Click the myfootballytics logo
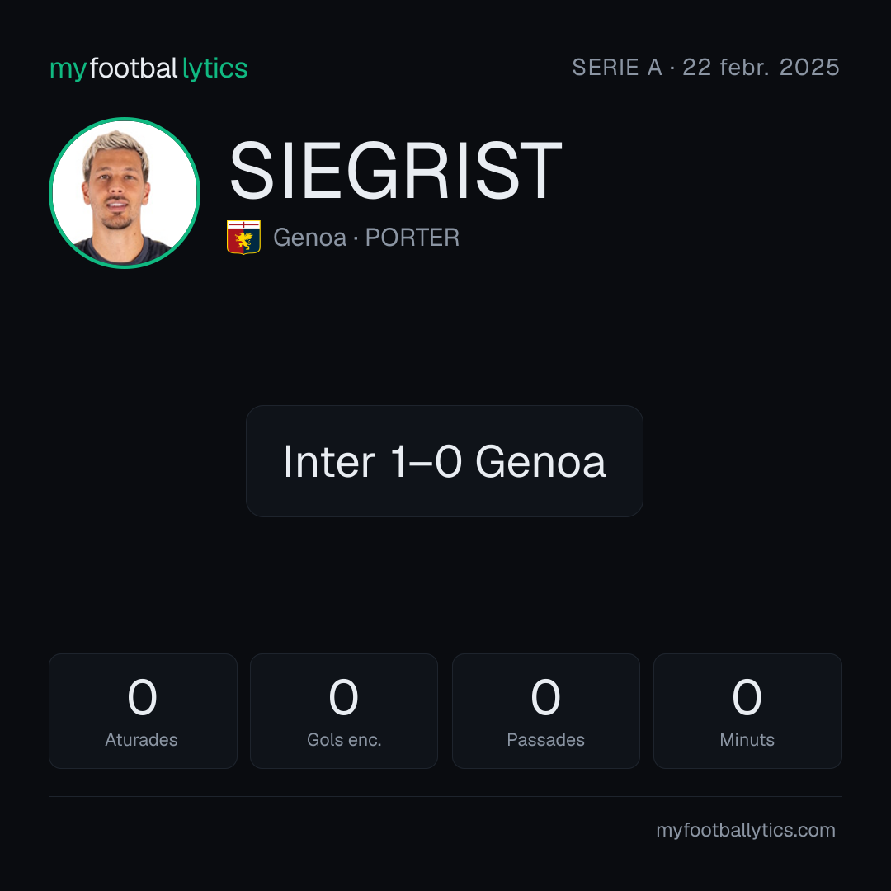891x891 pixels. point(148,68)
